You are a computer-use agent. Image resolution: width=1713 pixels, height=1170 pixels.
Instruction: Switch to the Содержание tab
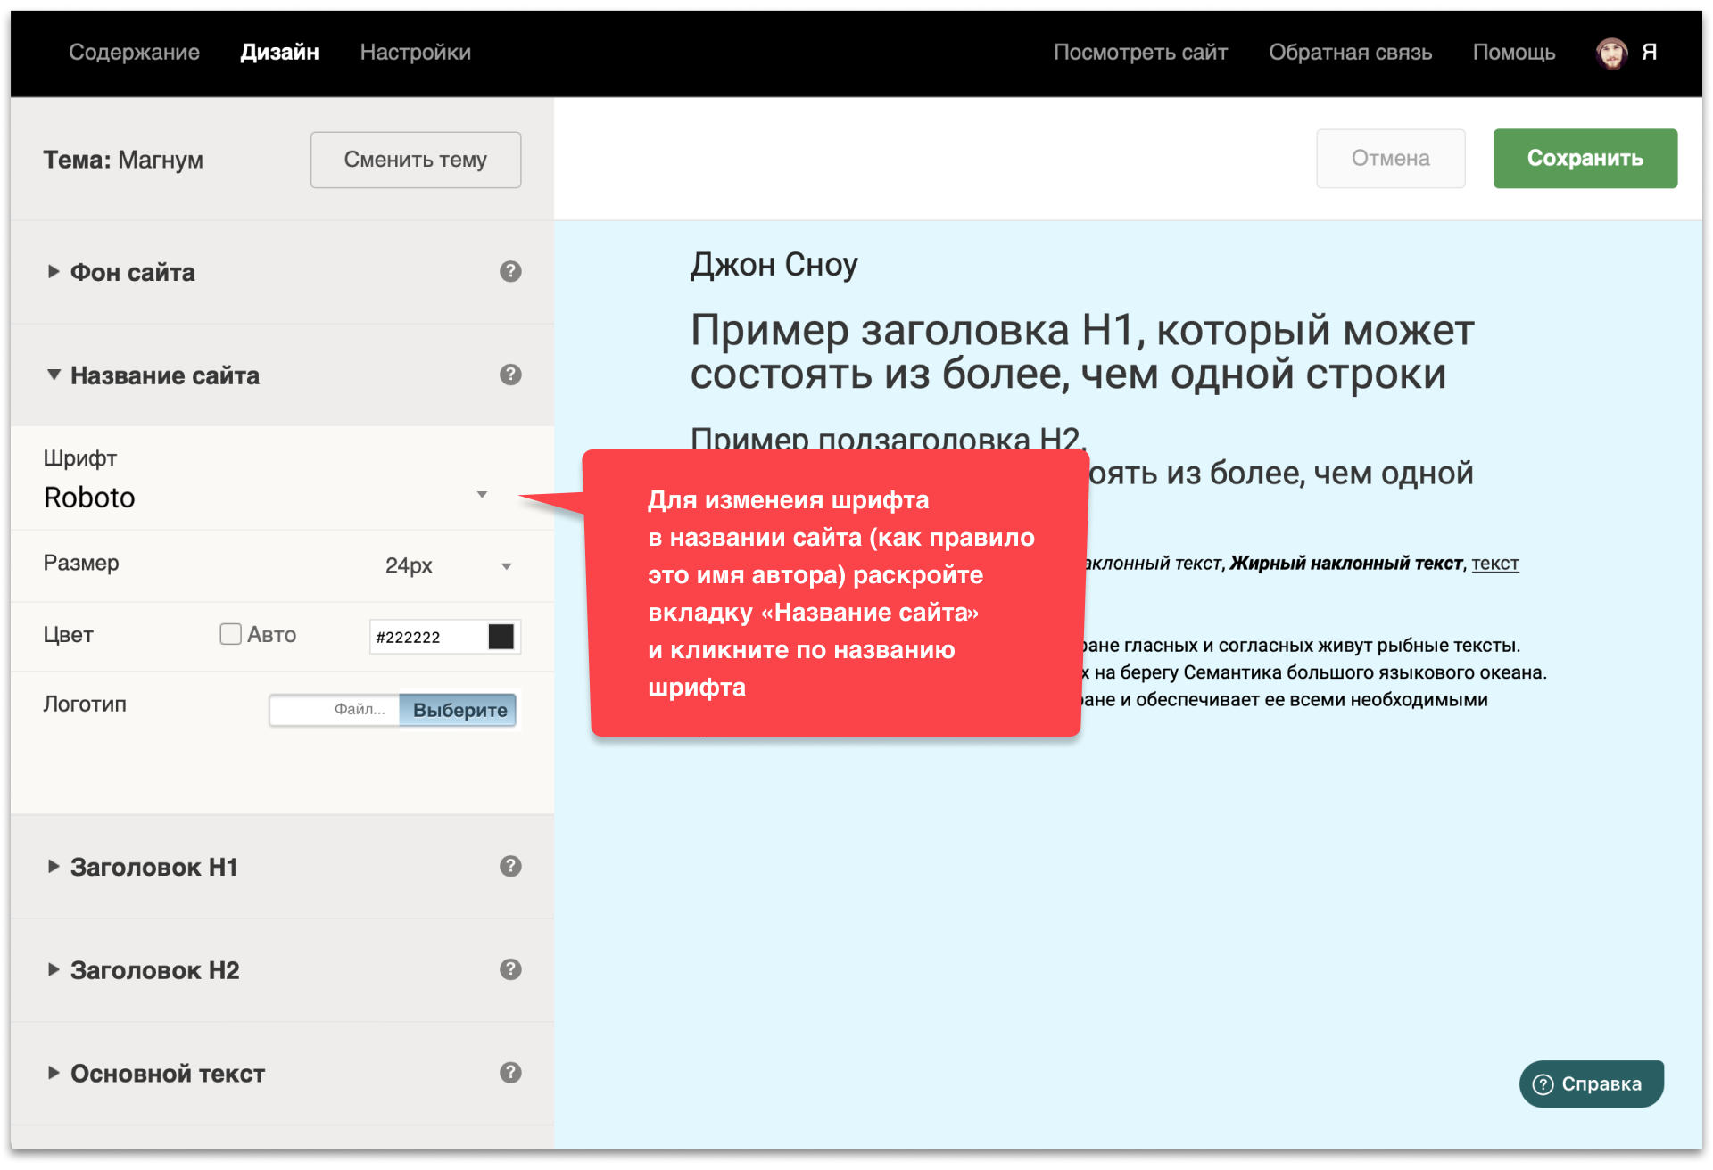point(134,53)
